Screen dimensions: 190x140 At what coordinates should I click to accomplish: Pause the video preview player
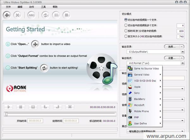21,107
